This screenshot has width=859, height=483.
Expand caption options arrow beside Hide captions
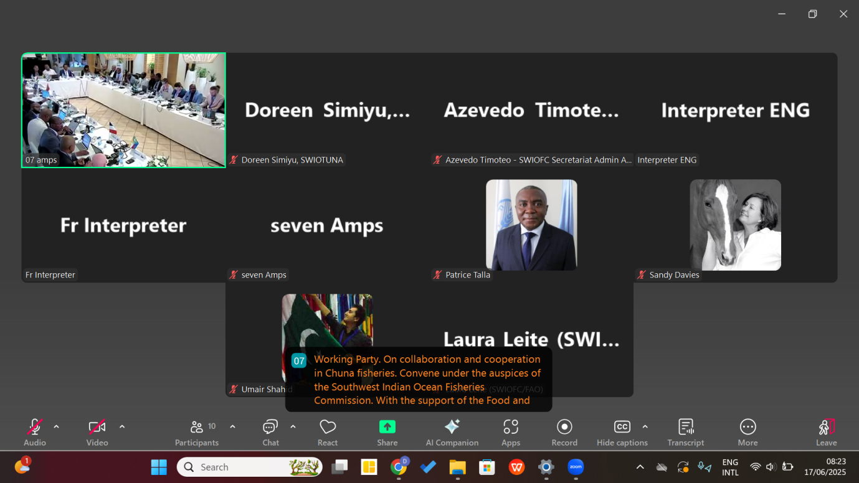click(645, 427)
